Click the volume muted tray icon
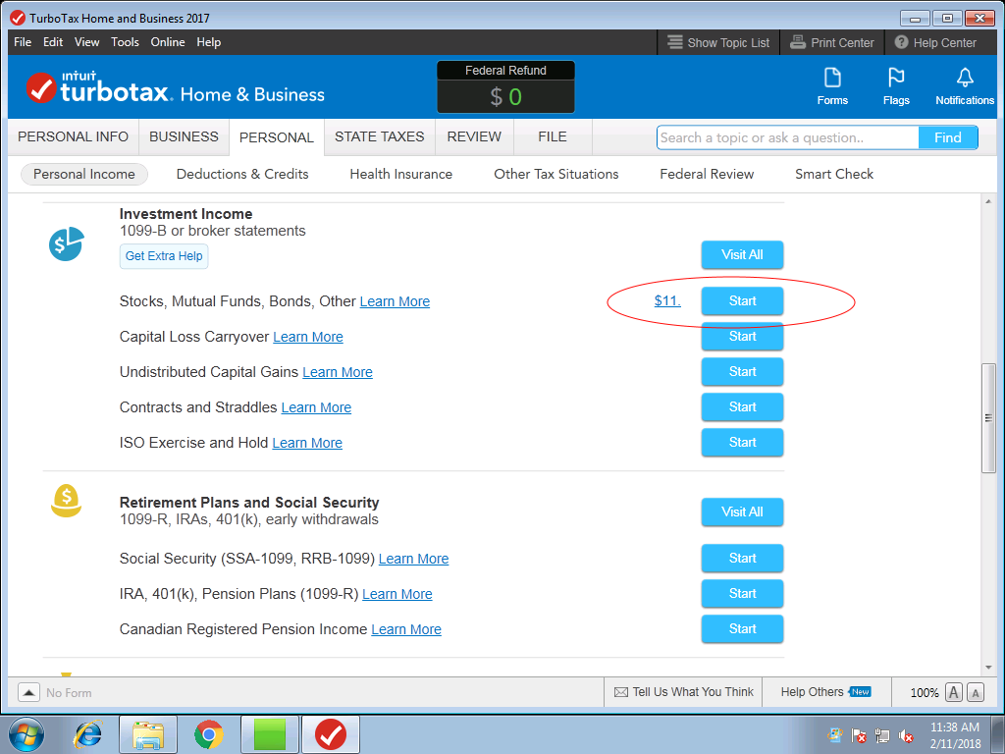Viewport: 1005px width, 754px height. pos(906,736)
